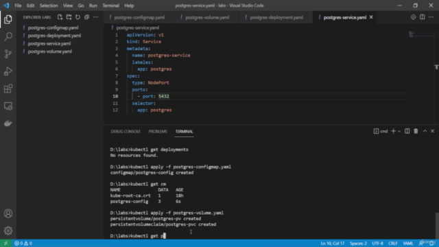Click the remote window indicator in status bar
This screenshot has width=439, height=247.
(x=5, y=243)
